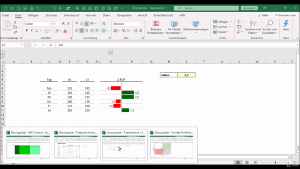Decrease indent in Ausrichtung group
The image size is (300, 169).
(x=92, y=31)
